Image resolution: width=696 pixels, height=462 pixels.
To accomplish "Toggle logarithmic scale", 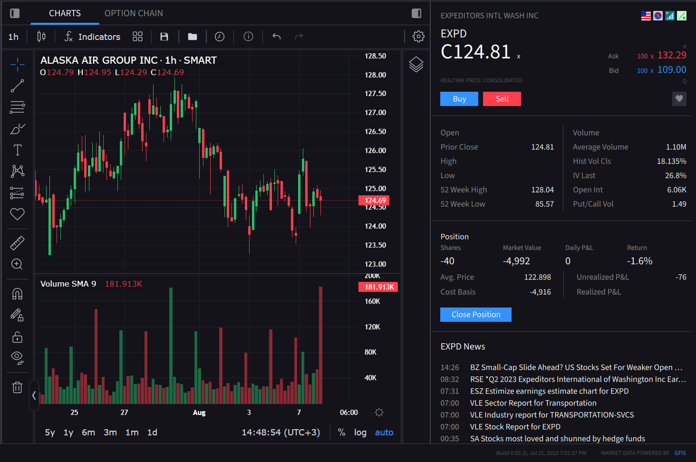I will click(360, 432).
